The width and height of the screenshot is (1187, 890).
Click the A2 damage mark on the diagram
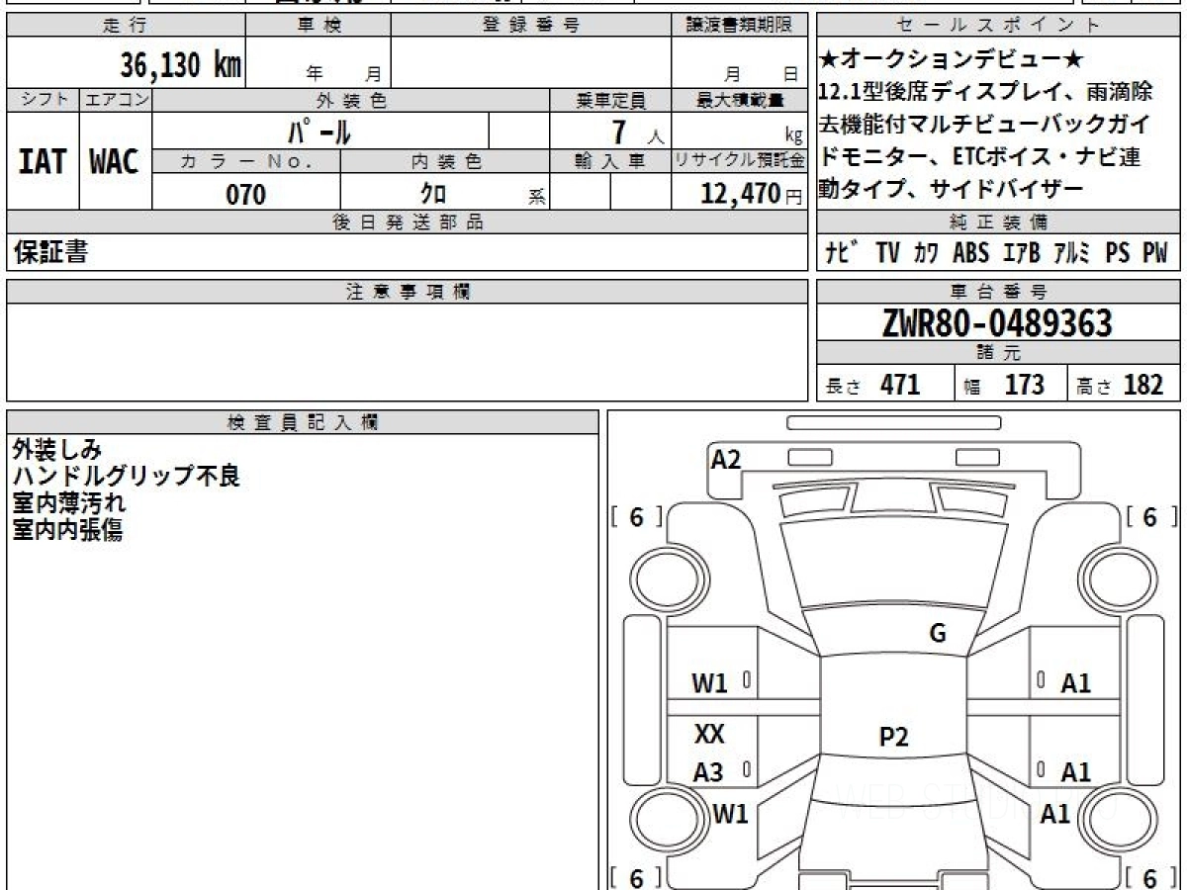tap(726, 458)
